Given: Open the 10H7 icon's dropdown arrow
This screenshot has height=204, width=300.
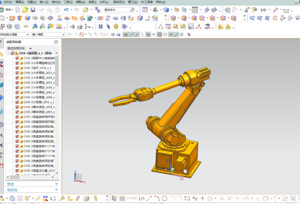Looking at the screenshot, I should tap(213, 28).
